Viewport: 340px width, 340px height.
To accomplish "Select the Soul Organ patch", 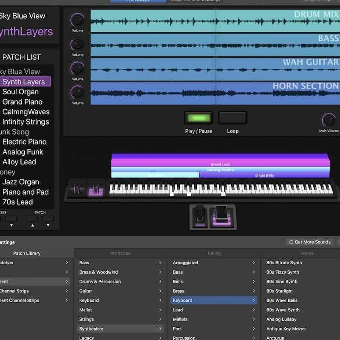I will point(20,92).
